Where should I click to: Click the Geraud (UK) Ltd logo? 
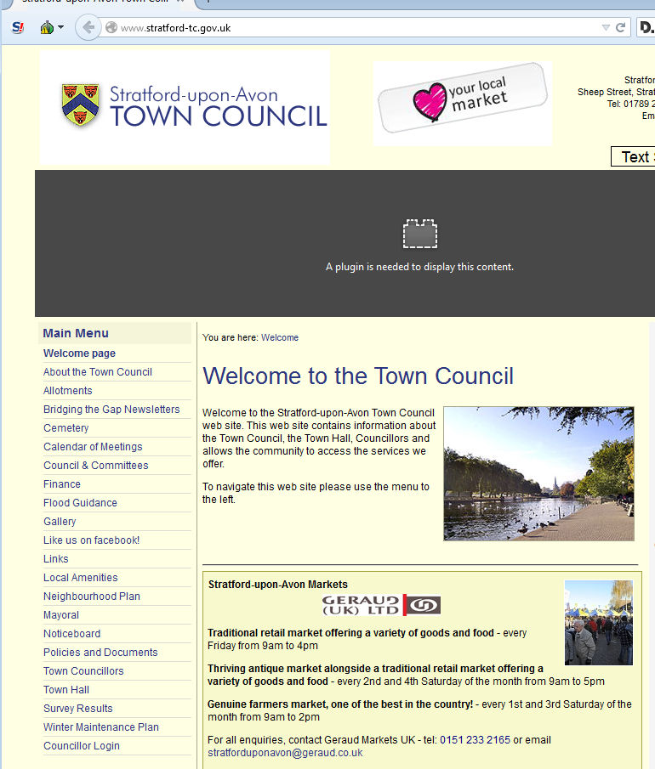tap(381, 605)
